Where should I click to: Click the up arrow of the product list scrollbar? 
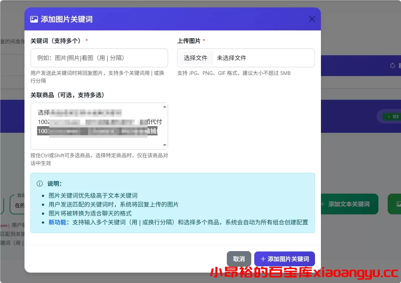pyautogui.click(x=165, y=106)
